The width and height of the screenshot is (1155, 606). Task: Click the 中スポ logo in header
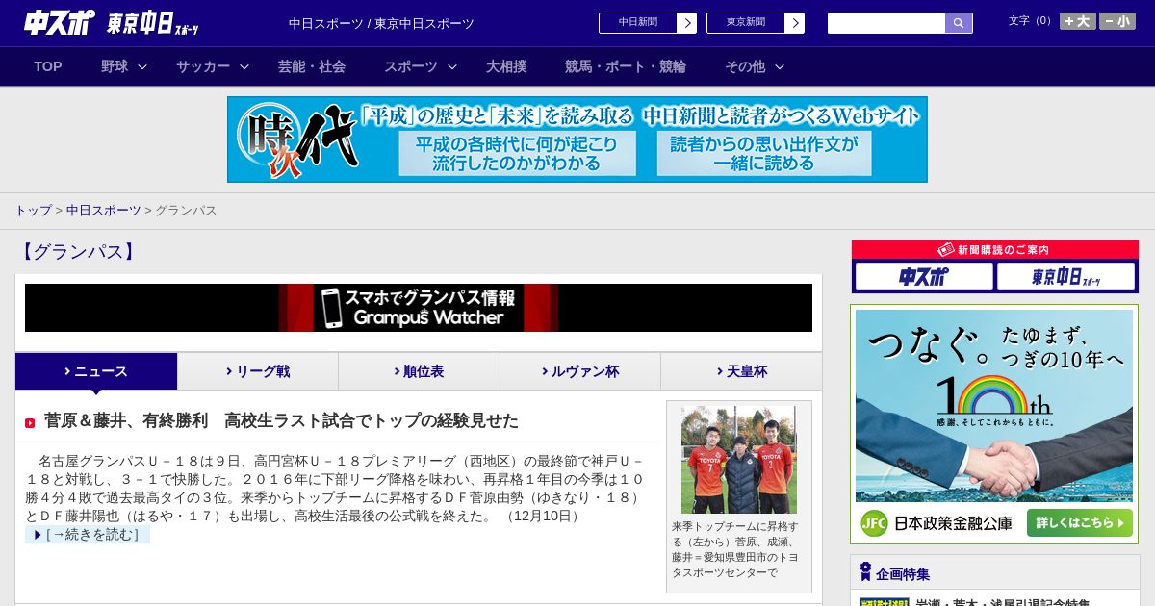pyautogui.click(x=60, y=23)
